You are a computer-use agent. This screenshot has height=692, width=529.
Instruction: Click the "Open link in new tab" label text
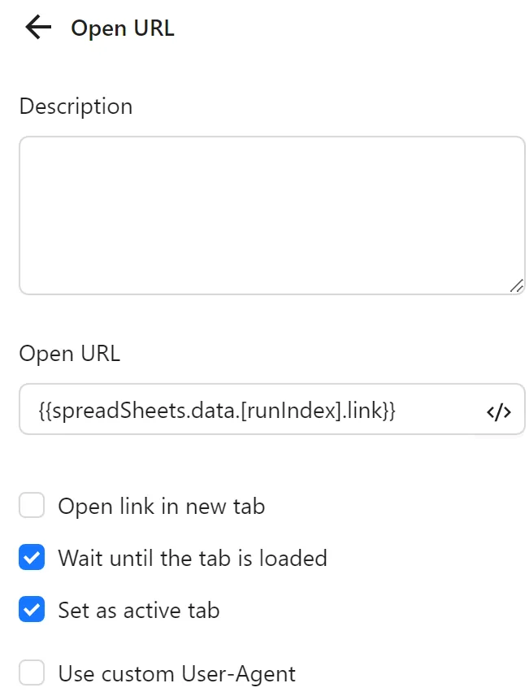tap(161, 507)
